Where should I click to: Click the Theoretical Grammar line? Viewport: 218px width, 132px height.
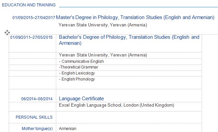(x=79, y=67)
